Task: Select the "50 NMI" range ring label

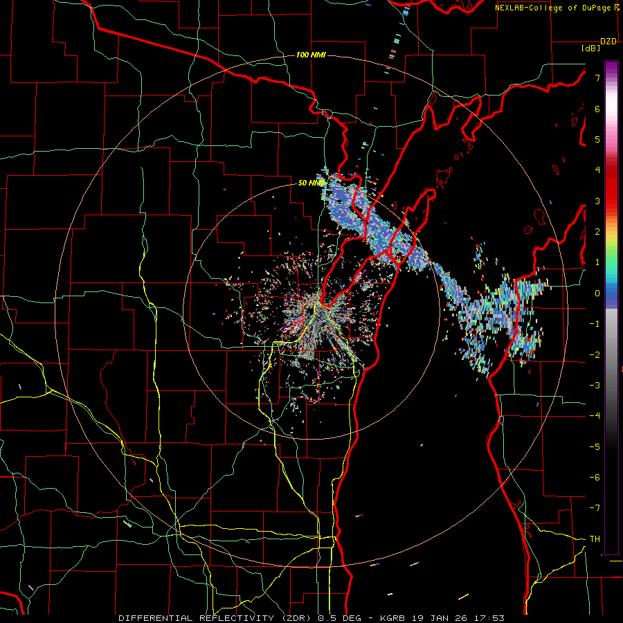Action: [311, 183]
